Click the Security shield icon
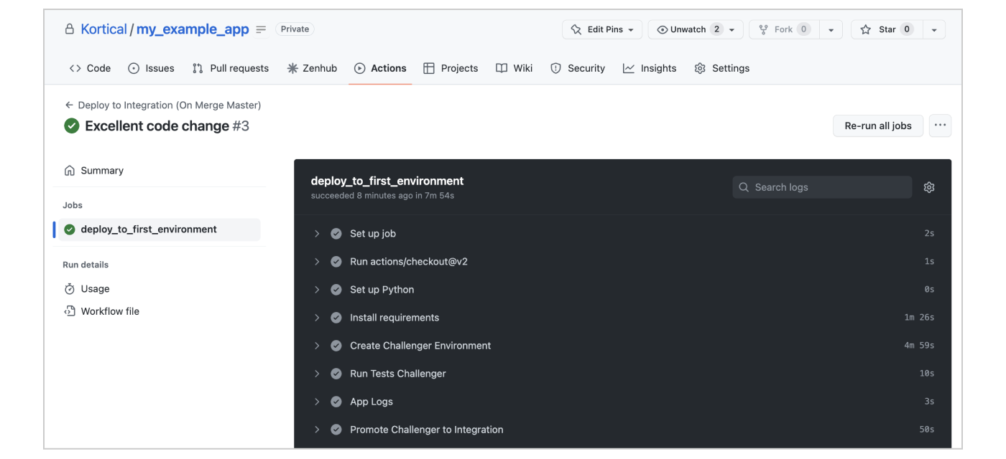This screenshot has width=1006, height=459. 555,68
